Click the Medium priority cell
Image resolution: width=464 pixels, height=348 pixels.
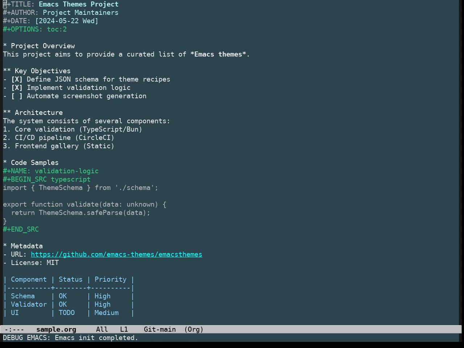click(x=107, y=313)
